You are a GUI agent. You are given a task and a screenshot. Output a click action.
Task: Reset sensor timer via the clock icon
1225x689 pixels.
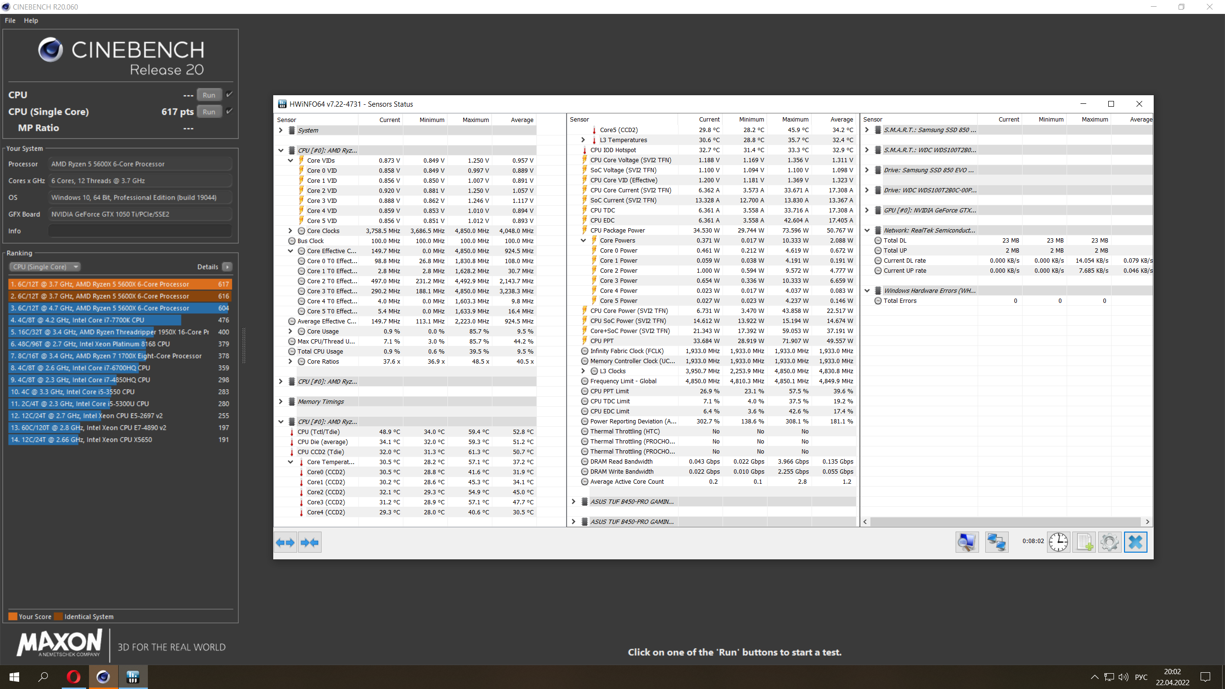[x=1058, y=542]
